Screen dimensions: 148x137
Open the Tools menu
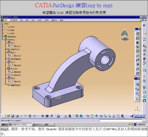(x=47, y=20)
